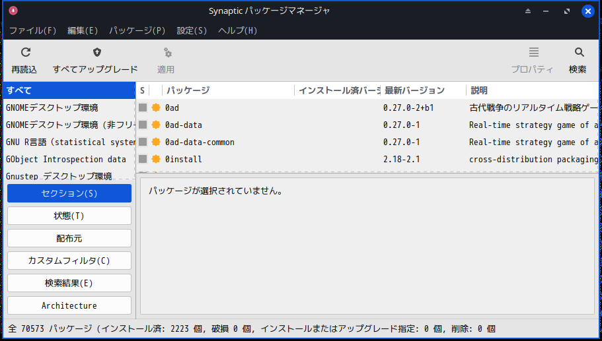This screenshot has width=602, height=341.
Task: Toggle the status checkbox for 0install
Action: tap(143, 159)
